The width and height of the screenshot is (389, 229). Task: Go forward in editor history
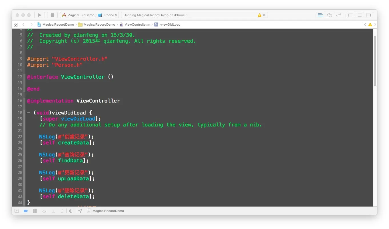pyautogui.click(x=31, y=24)
